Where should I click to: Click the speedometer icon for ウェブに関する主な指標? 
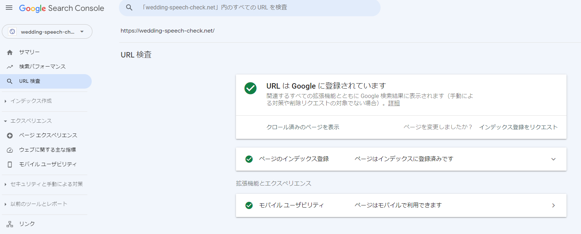coord(10,150)
